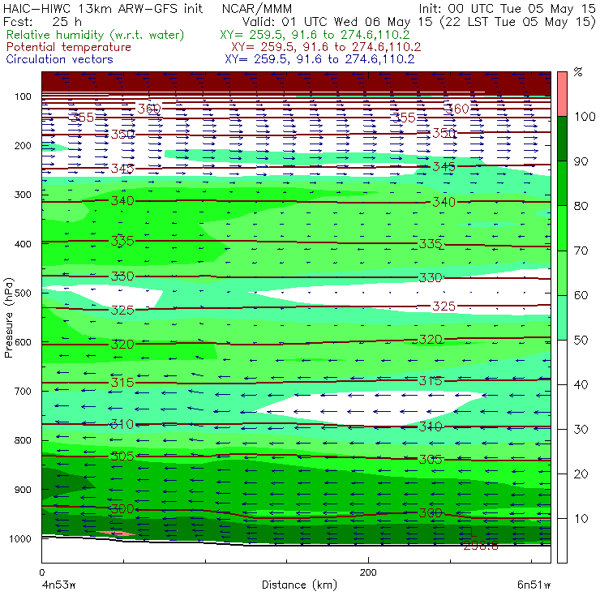This screenshot has height=600, width=600.
Task: Click the '200' distance axis tick label
Action: (368, 572)
